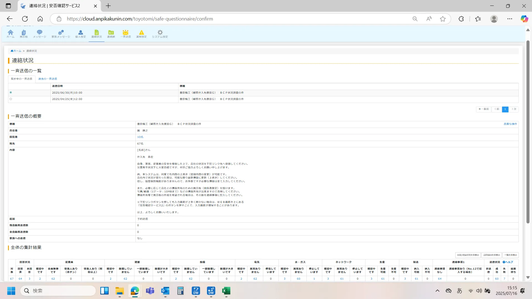Image resolution: width=532 pixels, height=299 pixels.
Task: Open the 家族メッセージ family message icon
Action: coord(61,34)
